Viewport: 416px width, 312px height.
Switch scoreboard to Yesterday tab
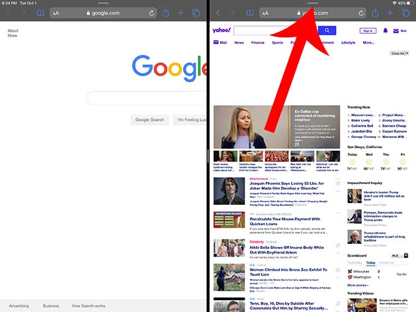click(x=355, y=263)
